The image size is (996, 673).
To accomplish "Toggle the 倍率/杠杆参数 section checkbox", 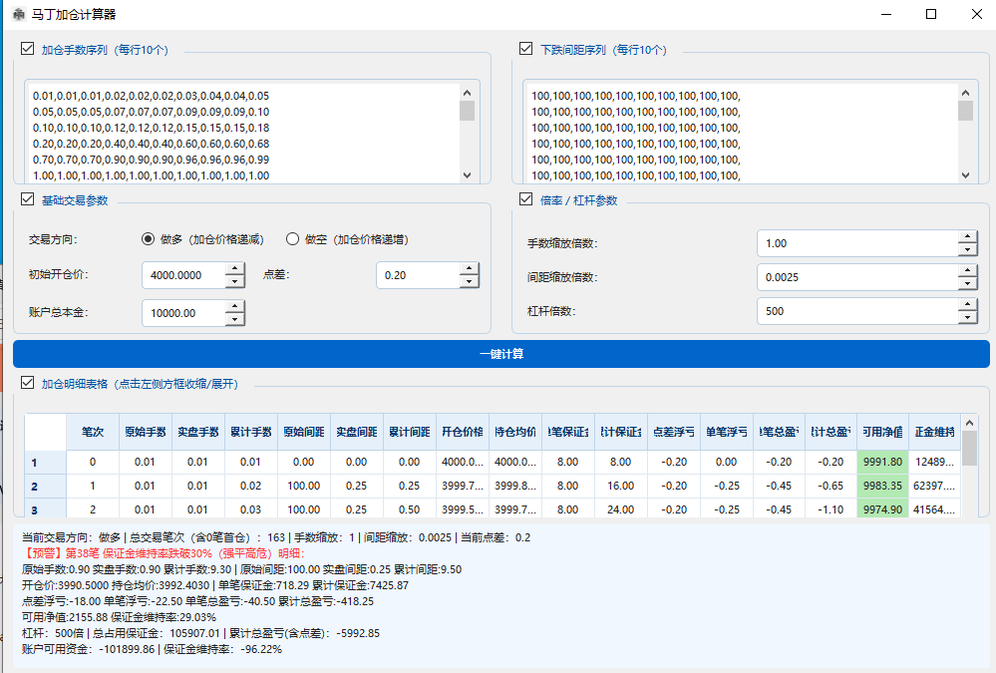I will [x=526, y=199].
